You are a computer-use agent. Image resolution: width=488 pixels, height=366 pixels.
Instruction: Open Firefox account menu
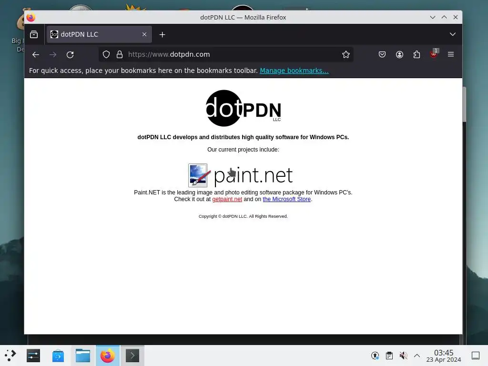pos(399,54)
